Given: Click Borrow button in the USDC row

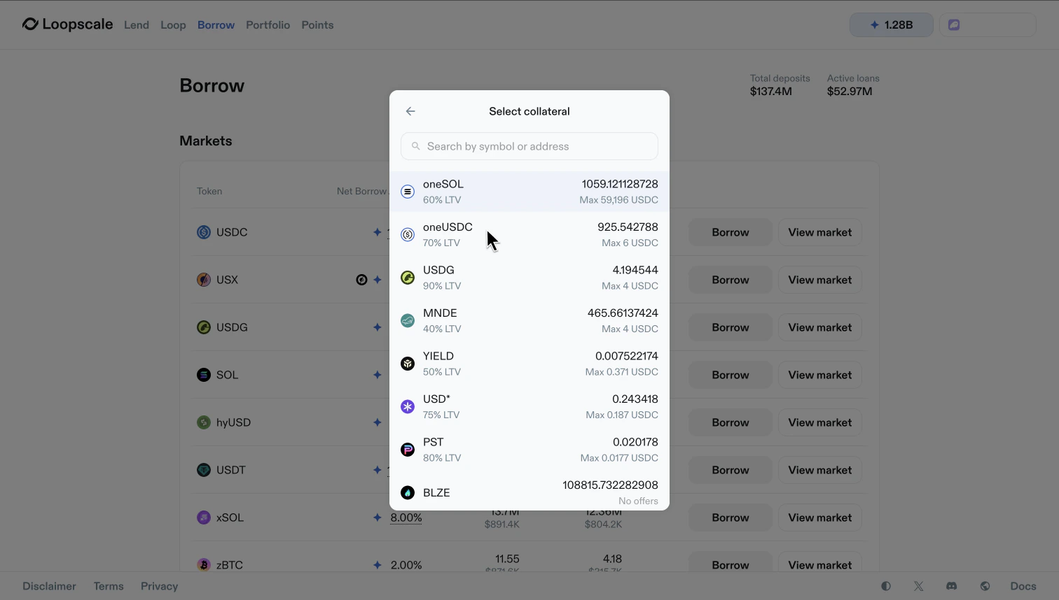Looking at the screenshot, I should (731, 232).
